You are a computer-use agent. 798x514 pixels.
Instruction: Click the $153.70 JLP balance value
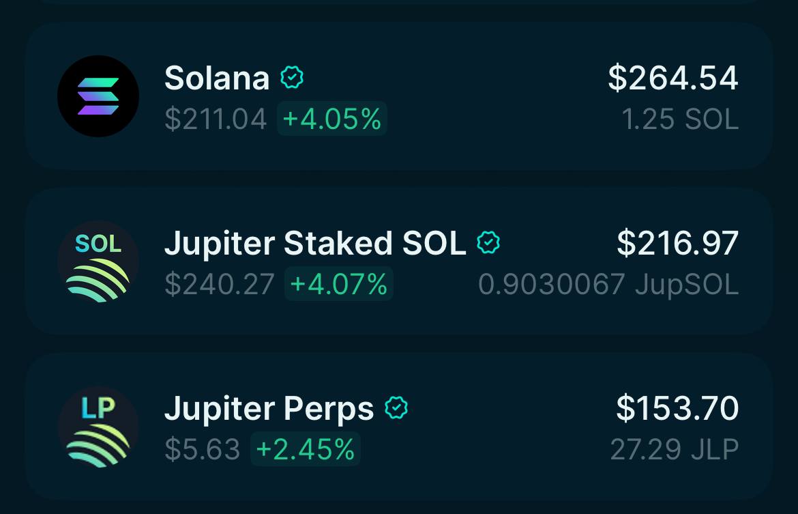tap(677, 408)
